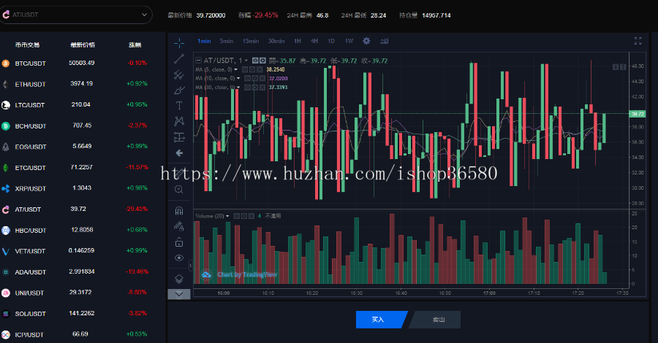The height and width of the screenshot is (343, 658).
Task: Open MA (10, close, 0) settings gear
Action: pyautogui.click(x=254, y=78)
